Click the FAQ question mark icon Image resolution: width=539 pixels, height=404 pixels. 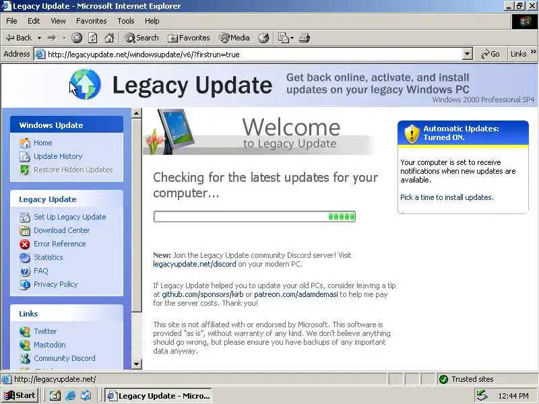point(25,271)
